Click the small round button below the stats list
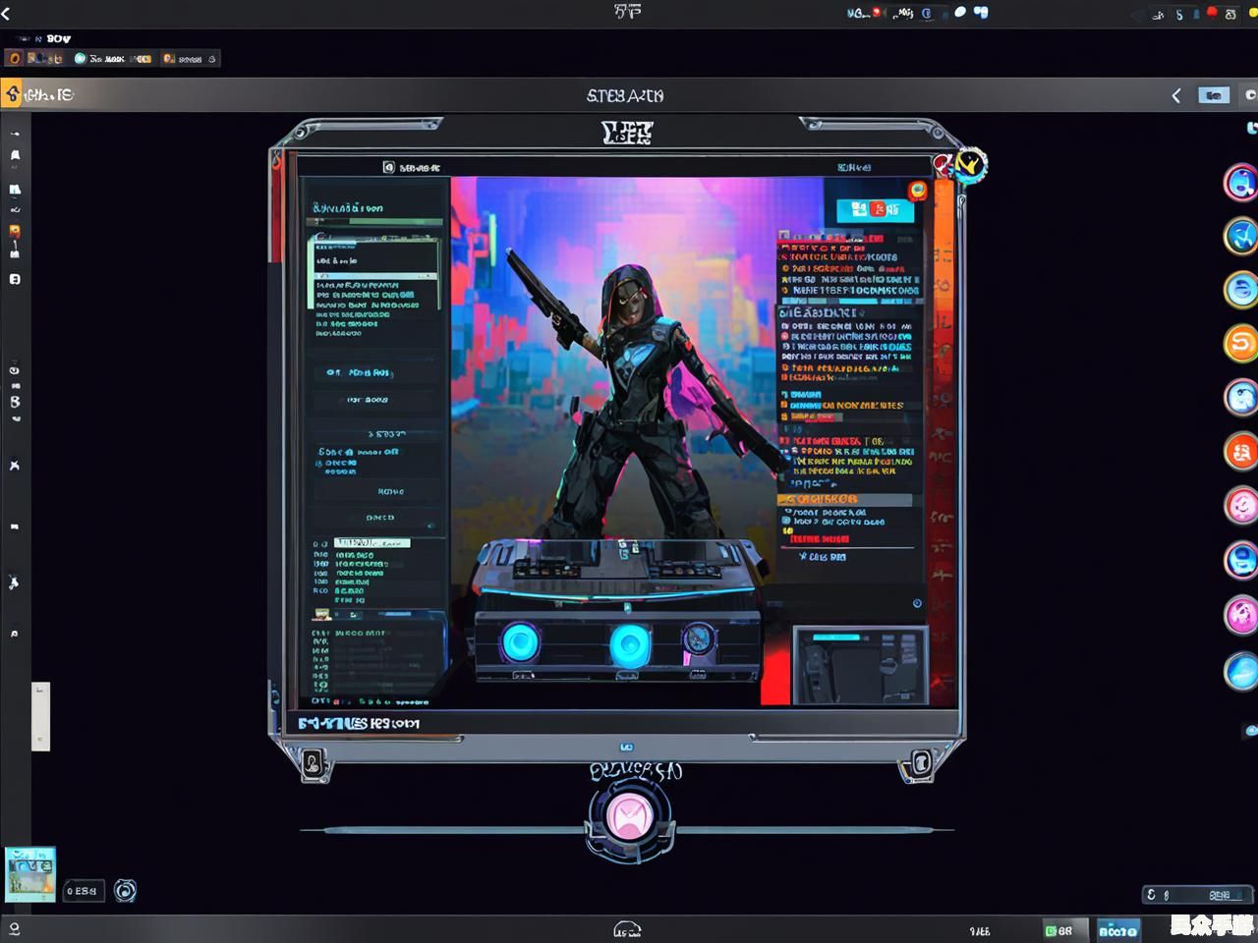 tap(917, 603)
